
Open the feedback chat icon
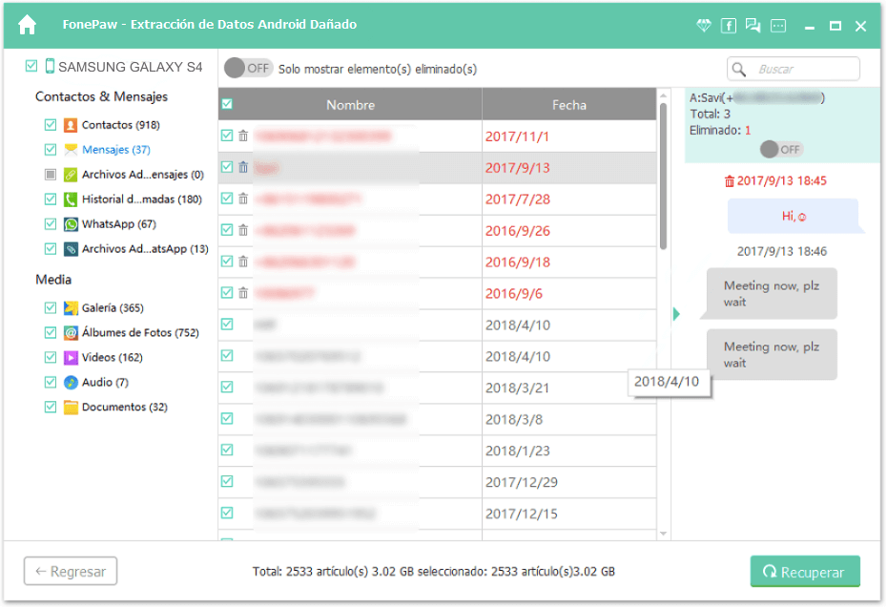[753, 26]
